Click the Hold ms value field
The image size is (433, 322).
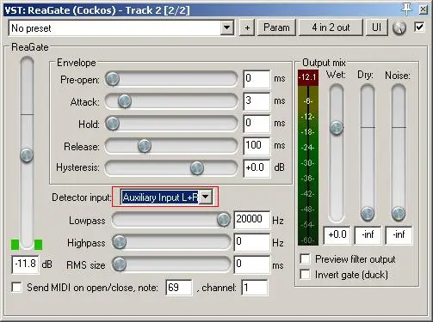point(257,124)
